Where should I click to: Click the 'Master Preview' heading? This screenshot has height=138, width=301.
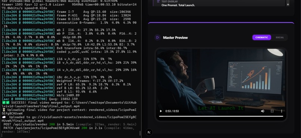click(x=175, y=38)
